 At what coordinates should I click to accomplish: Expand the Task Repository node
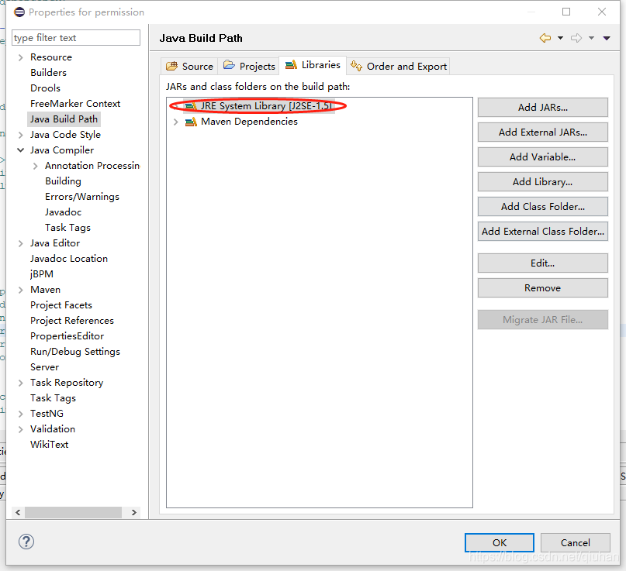pos(21,383)
